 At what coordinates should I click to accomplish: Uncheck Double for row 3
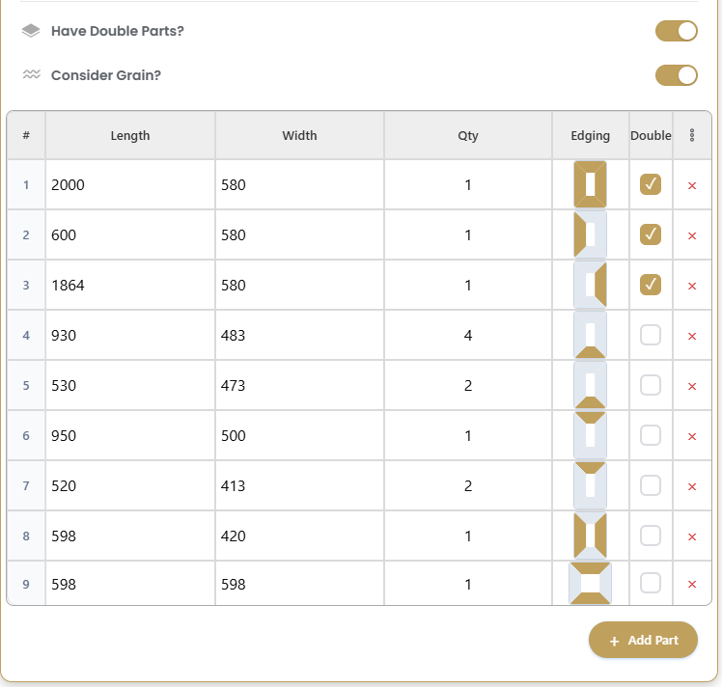pos(651,285)
